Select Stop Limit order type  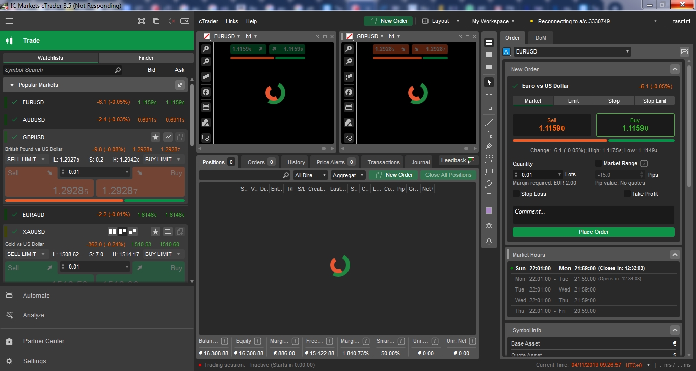655,101
